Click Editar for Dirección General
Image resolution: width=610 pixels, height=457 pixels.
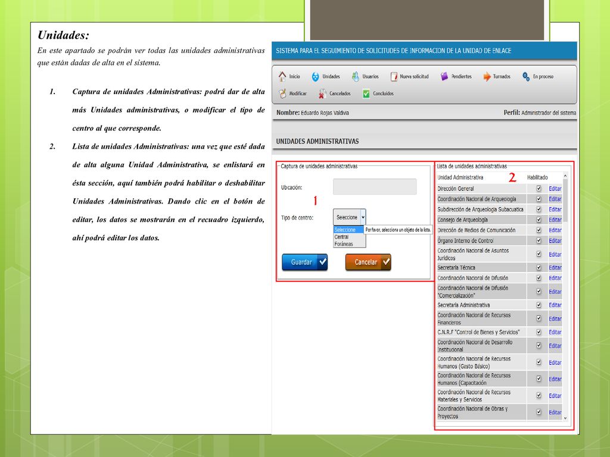[x=555, y=189]
